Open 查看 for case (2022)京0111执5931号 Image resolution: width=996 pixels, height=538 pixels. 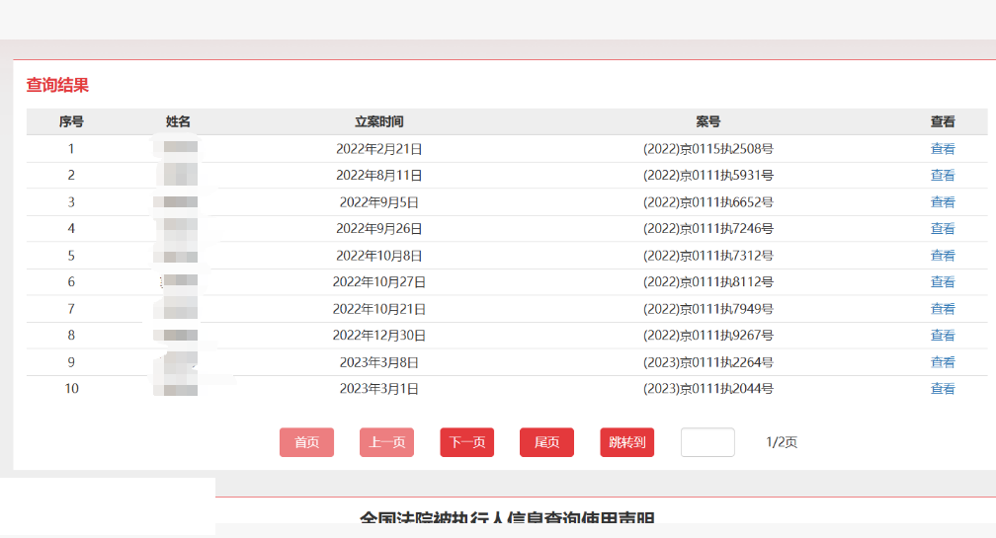click(x=942, y=176)
